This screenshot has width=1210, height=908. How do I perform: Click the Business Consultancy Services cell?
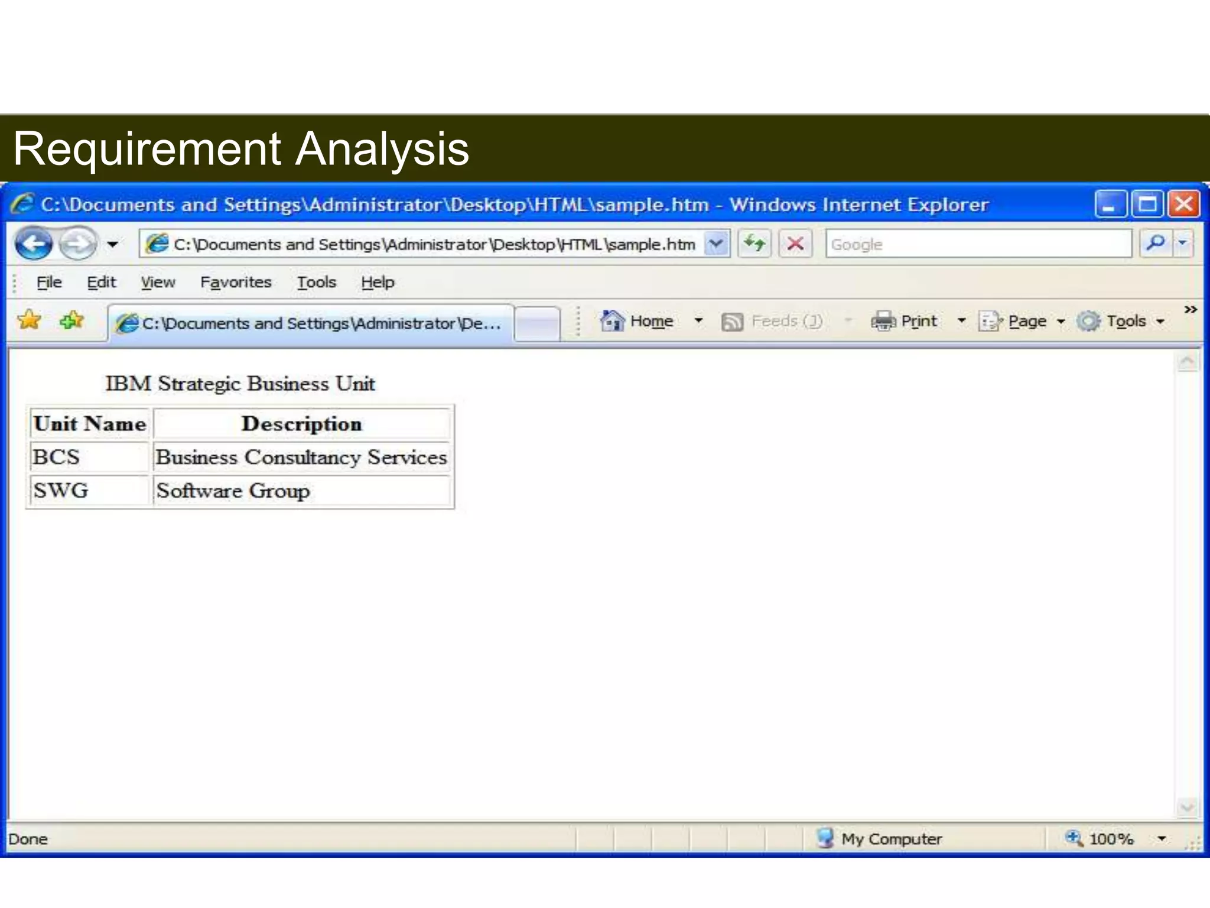301,457
